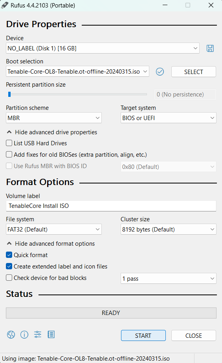
Task: Click the save drive image floppy icon
Action: click(210, 48)
